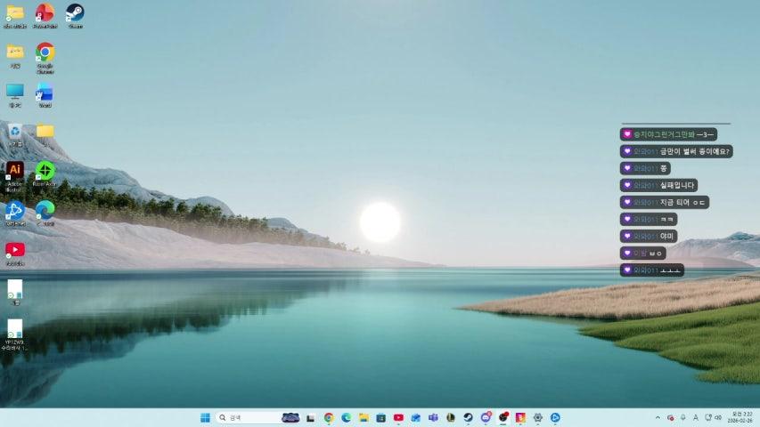Open File Explorer from the taskbar
Screen dimensions: 760x427
[364, 417]
